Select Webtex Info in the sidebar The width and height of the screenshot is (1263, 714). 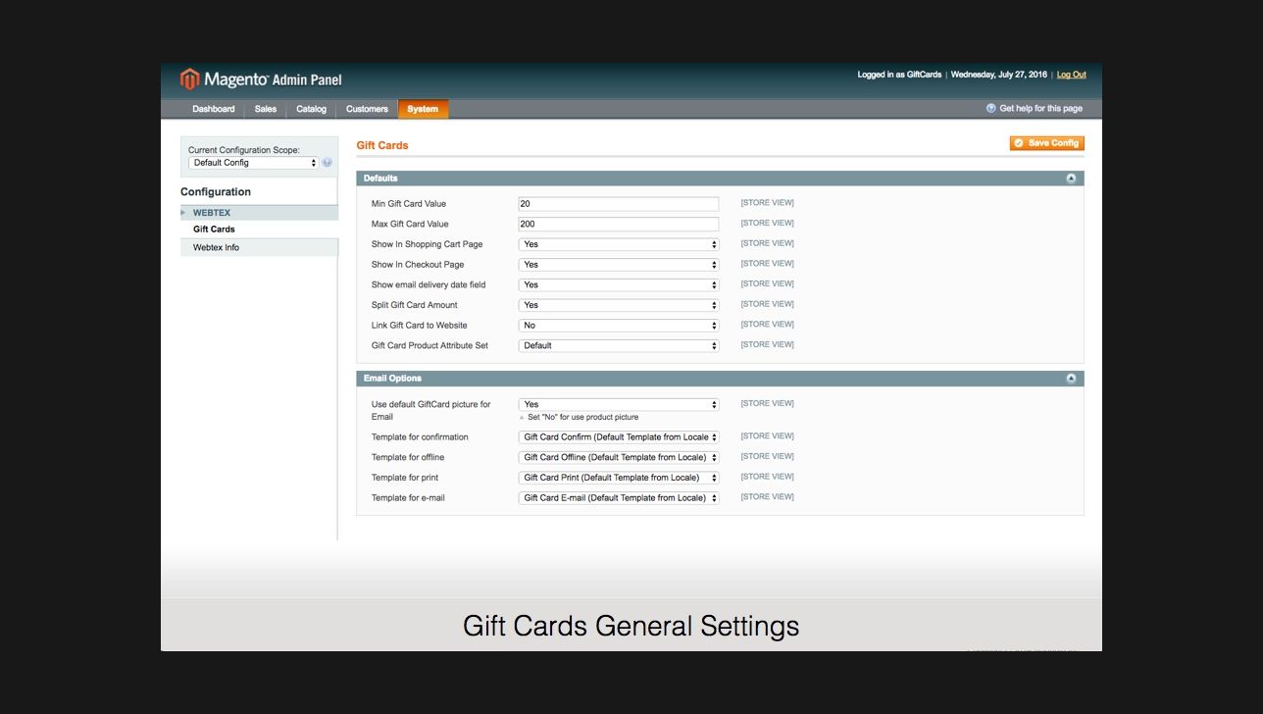coord(216,248)
